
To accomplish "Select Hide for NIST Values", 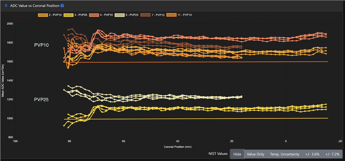I will [237, 154].
